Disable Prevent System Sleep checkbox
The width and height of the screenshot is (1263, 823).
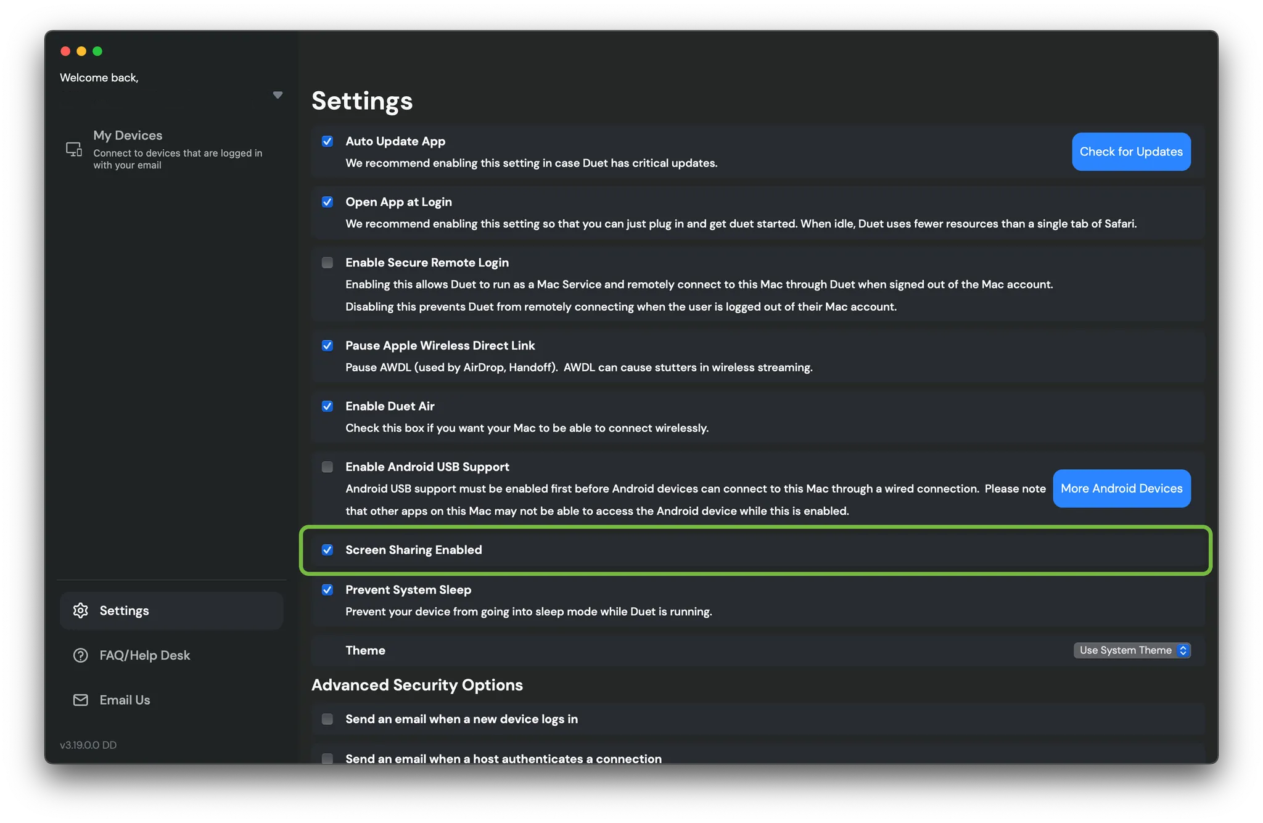327,590
